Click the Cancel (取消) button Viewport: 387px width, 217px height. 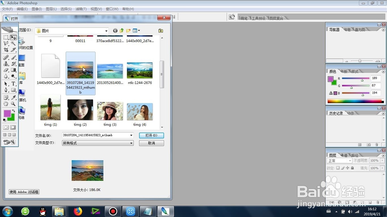tap(151, 143)
